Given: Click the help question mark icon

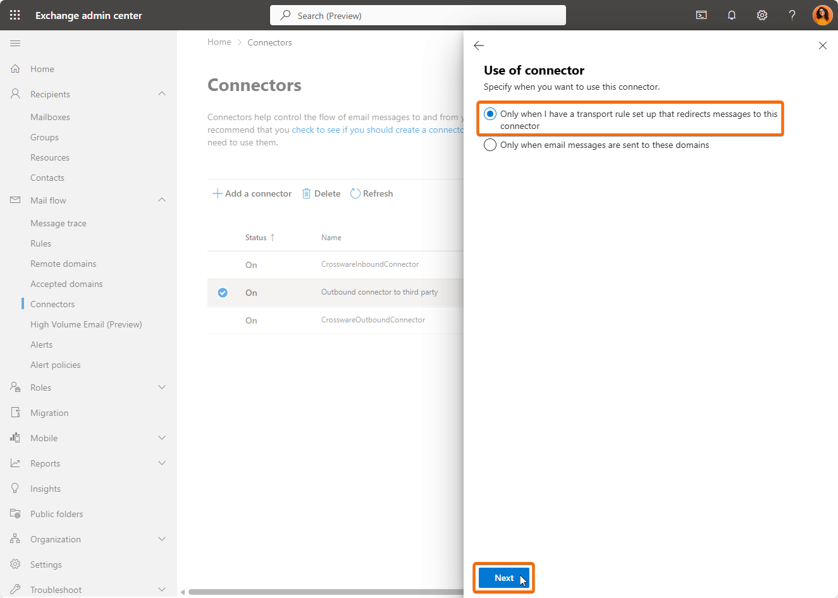Looking at the screenshot, I should pos(792,15).
